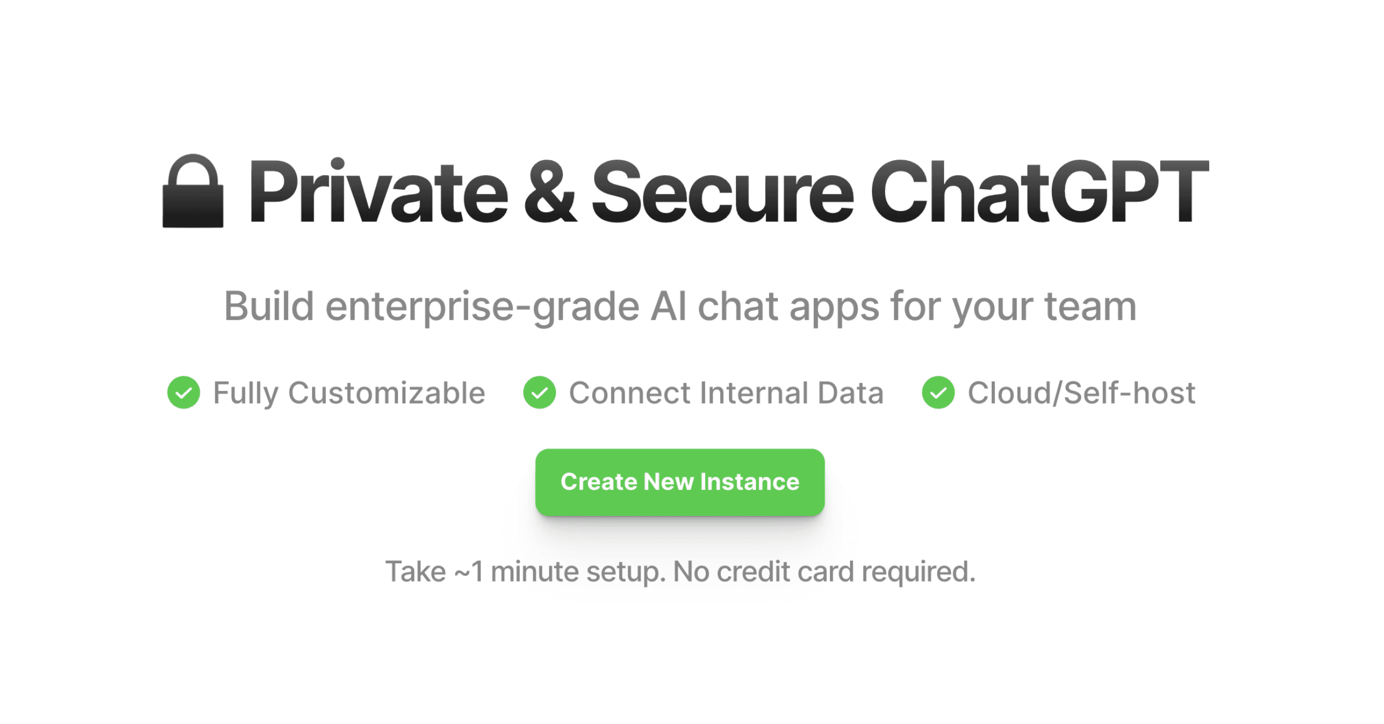The width and height of the screenshot is (1384, 724).
Task: Expand details under Fully Customizable
Action: (348, 393)
